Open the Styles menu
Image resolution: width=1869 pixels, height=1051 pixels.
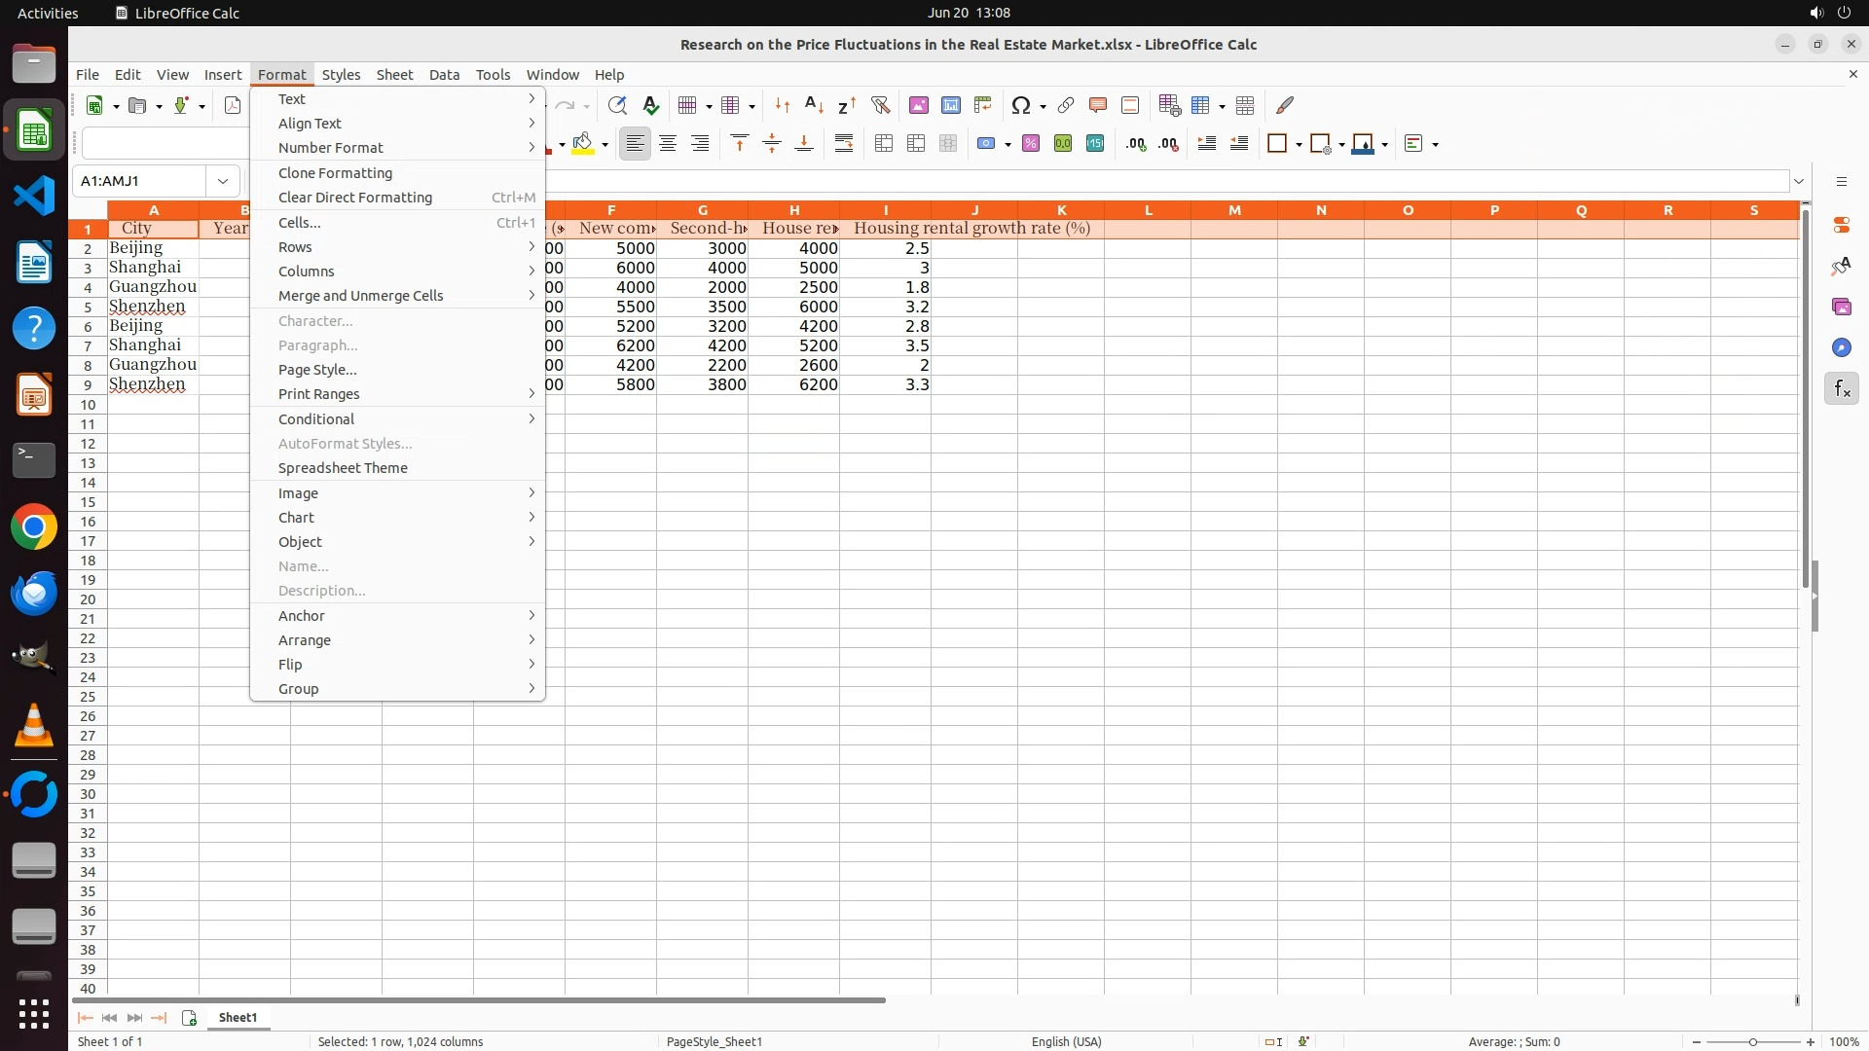click(341, 75)
